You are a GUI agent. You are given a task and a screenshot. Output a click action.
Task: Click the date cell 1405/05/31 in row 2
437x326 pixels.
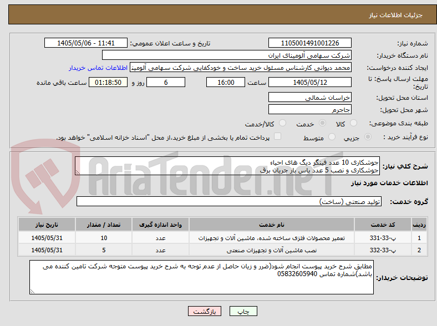click(47, 250)
